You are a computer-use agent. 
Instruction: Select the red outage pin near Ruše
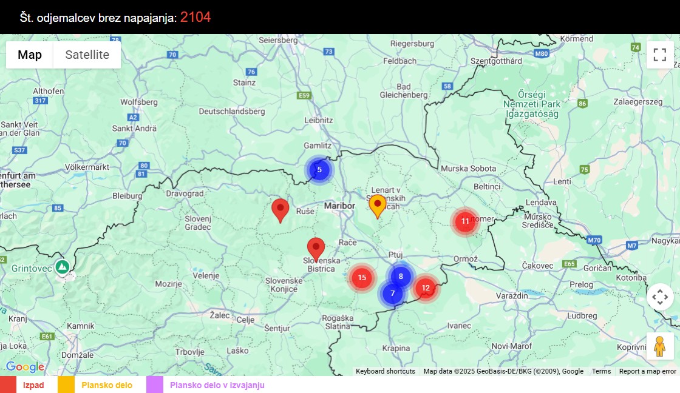pyautogui.click(x=280, y=209)
